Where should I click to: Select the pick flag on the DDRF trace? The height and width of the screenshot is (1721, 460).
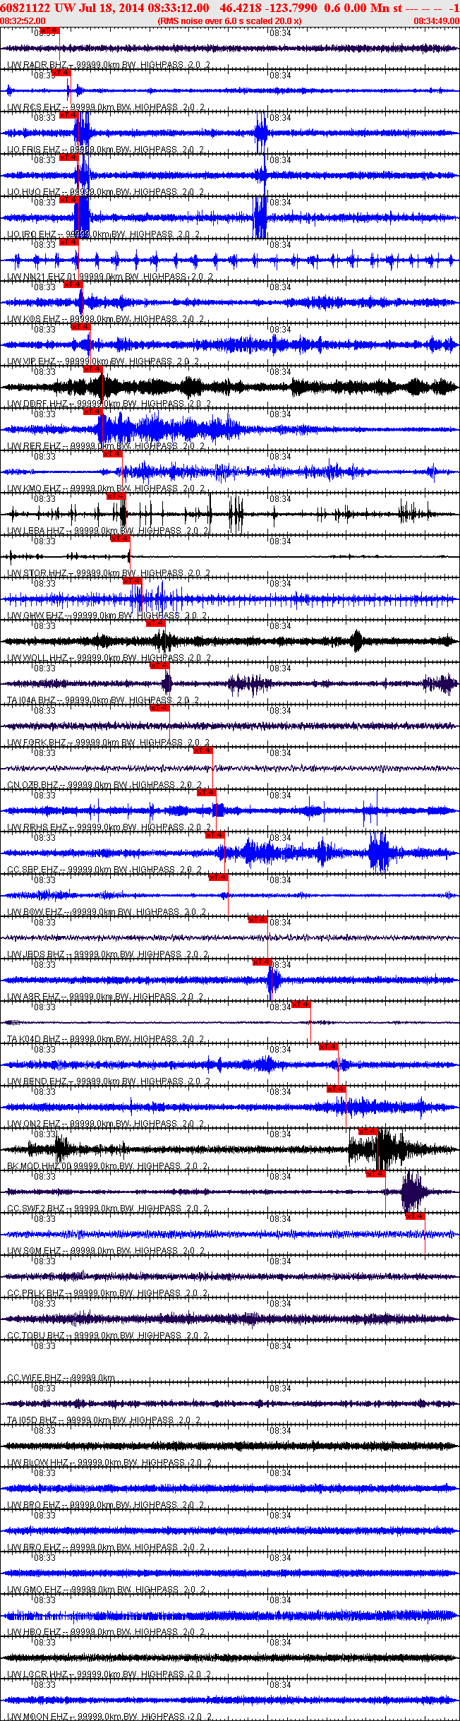click(x=93, y=369)
